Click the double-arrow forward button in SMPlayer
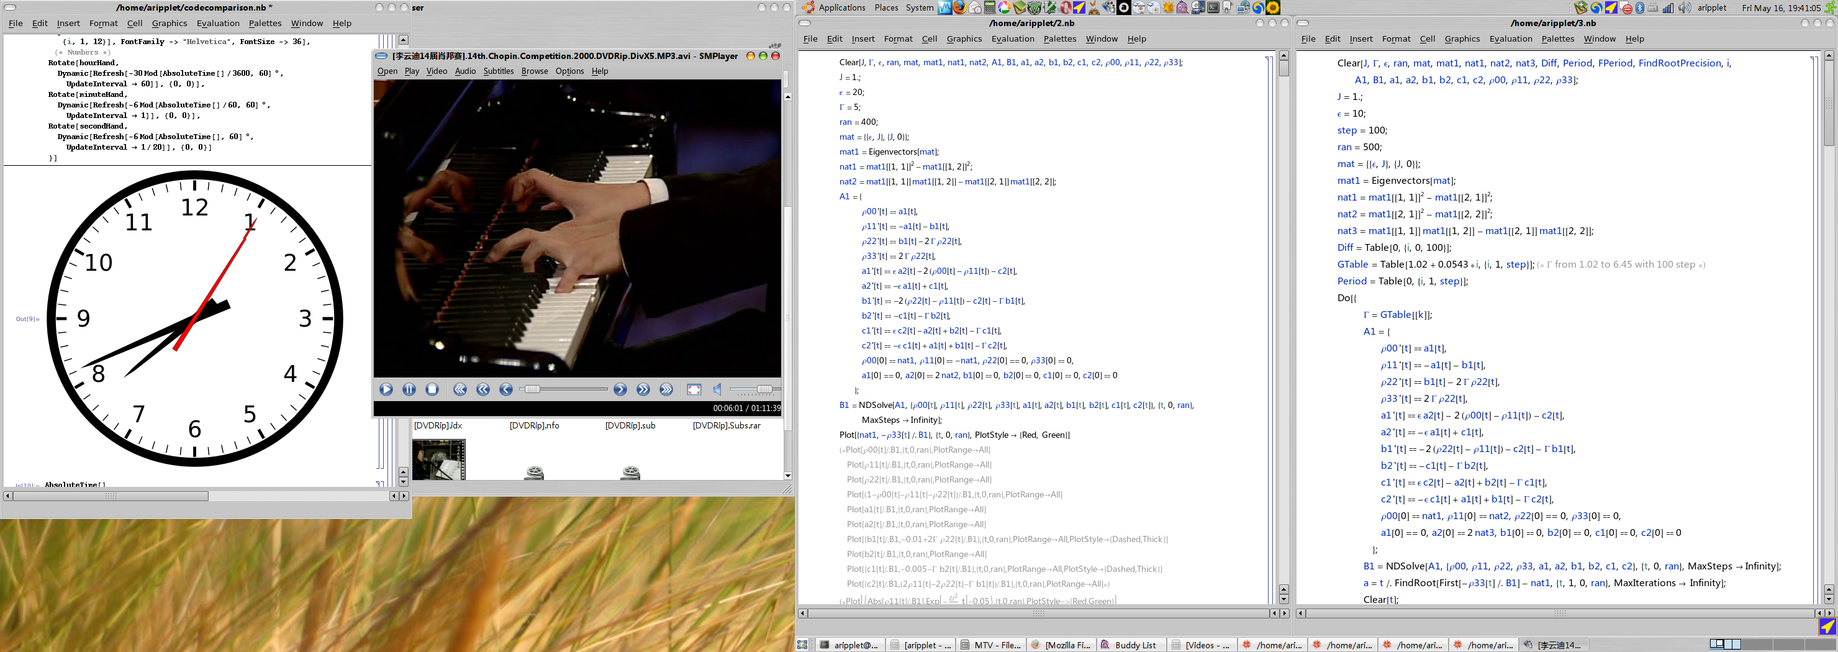The width and height of the screenshot is (1838, 652). click(643, 389)
